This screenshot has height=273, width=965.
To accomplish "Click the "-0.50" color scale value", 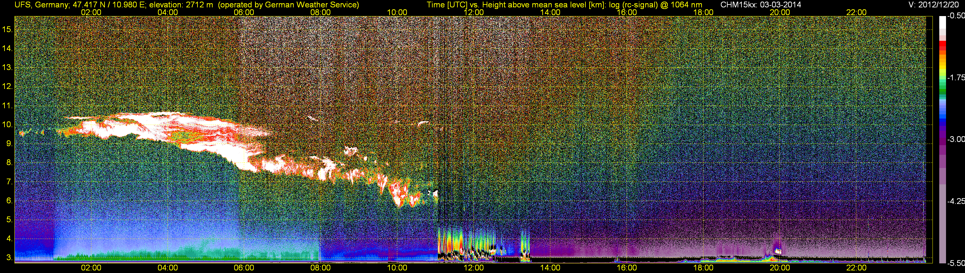I will pos(956,16).
